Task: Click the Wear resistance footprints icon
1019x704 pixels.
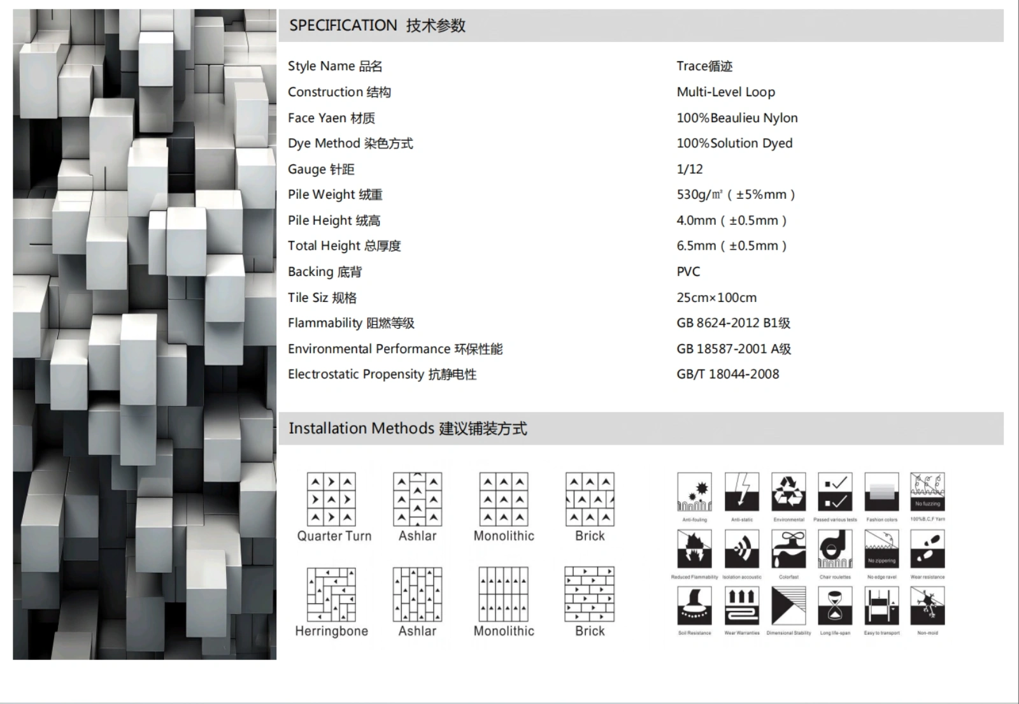Action: [x=928, y=549]
